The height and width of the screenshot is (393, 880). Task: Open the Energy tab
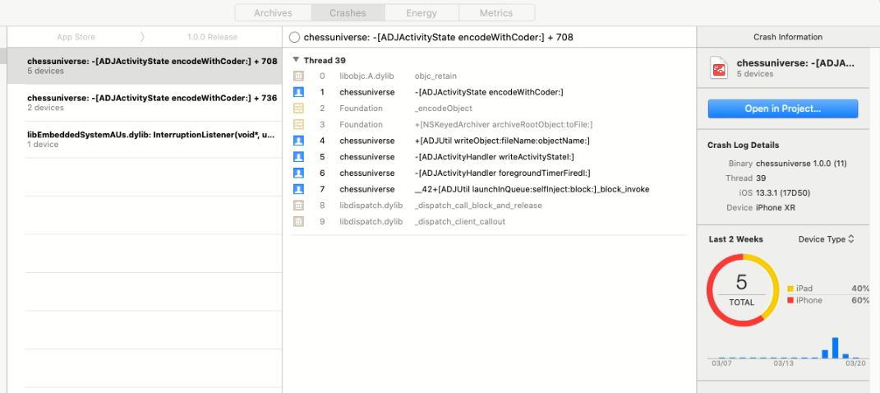click(x=422, y=13)
